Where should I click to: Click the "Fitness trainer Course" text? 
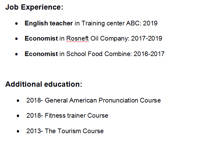(76, 116)
